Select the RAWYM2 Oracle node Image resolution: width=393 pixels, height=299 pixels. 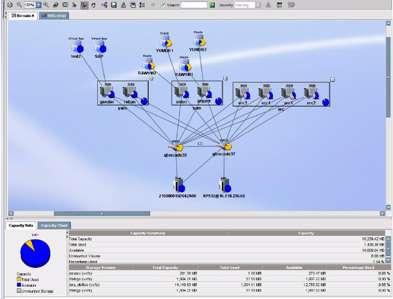coord(148,65)
